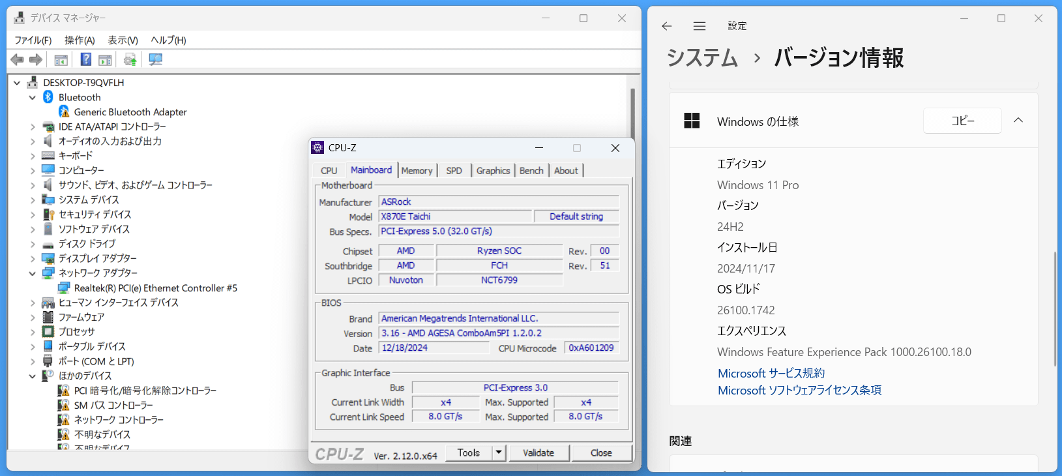Image resolution: width=1062 pixels, height=476 pixels.
Task: Toggle the console tree show/hide toolbar icon
Action: 61,60
